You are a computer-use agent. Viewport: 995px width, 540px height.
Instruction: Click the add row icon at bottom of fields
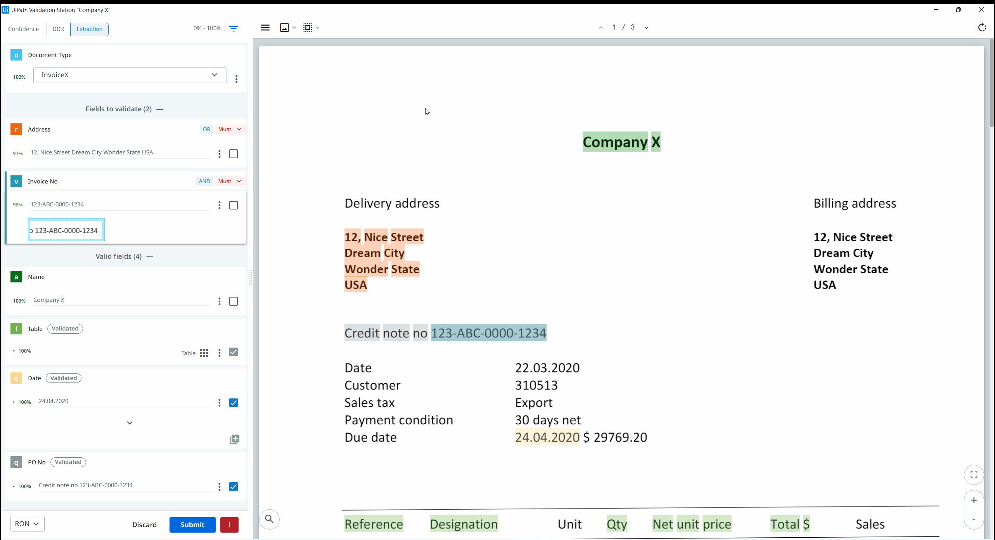pyautogui.click(x=235, y=439)
